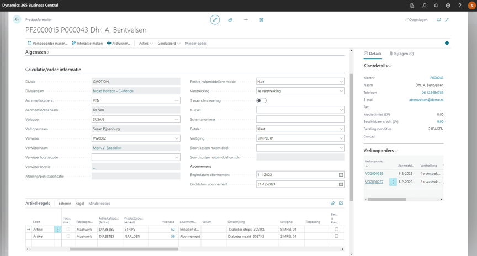
Task: Open Vestiging dropdown SIMPEL 01
Action: 341,138
